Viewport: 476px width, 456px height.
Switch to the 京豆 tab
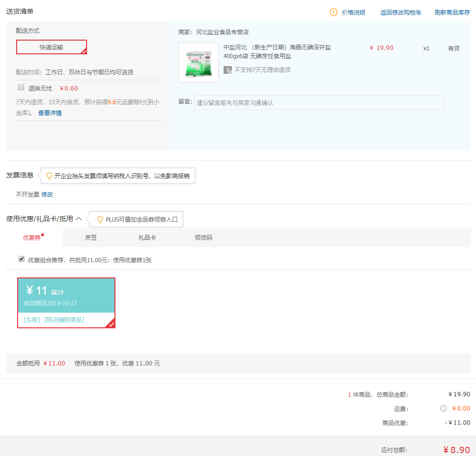pos(91,238)
